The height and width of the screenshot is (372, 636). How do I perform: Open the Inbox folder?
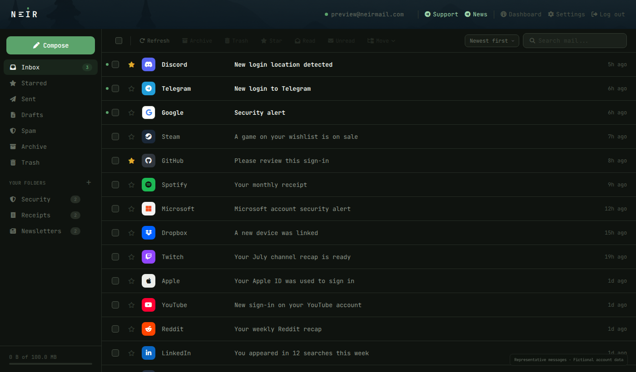click(x=50, y=67)
